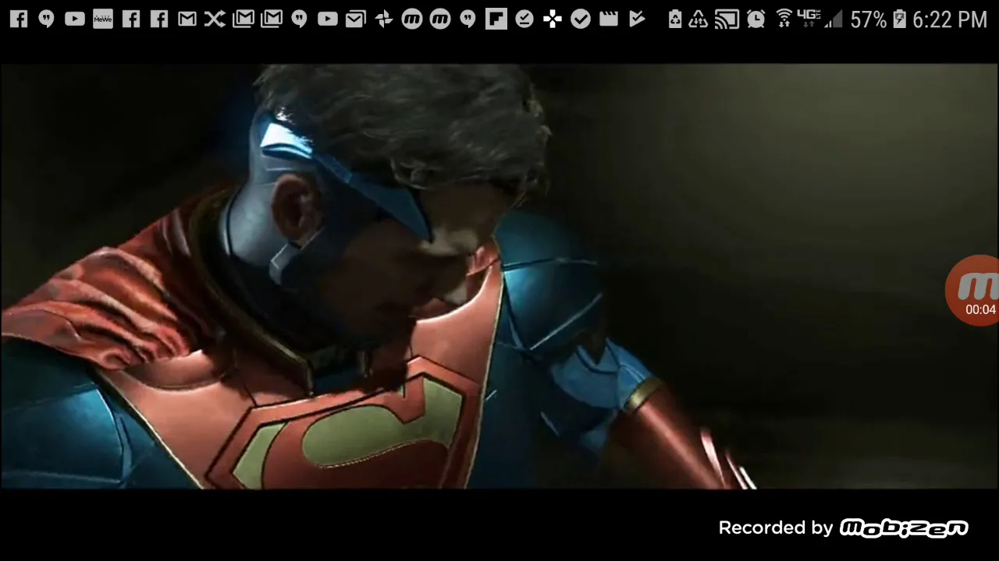Tap the 00:04 recording timer

coord(980,309)
